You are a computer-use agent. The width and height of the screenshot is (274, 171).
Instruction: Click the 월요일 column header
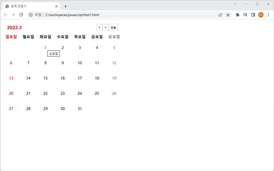tap(28, 37)
